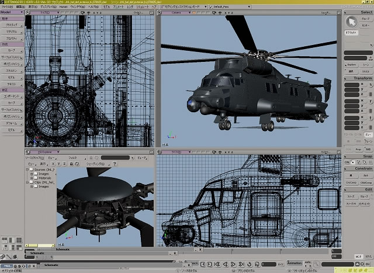Click the プリミティブ button
The image size is (374, 273).
coord(12,26)
